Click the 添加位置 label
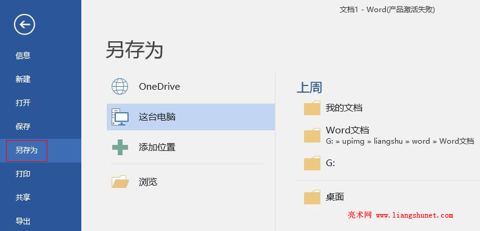 [x=157, y=147]
